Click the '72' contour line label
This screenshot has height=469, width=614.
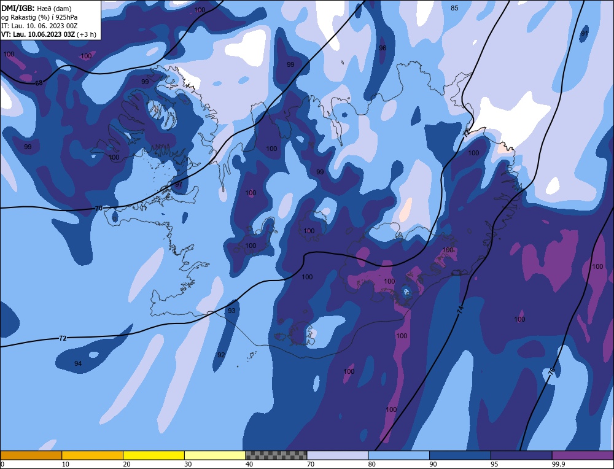(x=63, y=338)
